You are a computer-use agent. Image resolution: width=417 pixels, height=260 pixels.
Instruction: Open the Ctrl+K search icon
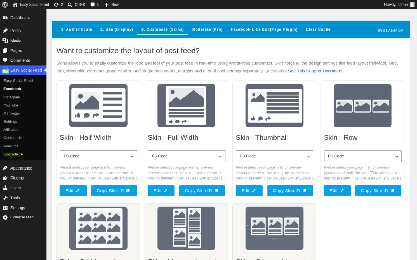coord(70,5)
